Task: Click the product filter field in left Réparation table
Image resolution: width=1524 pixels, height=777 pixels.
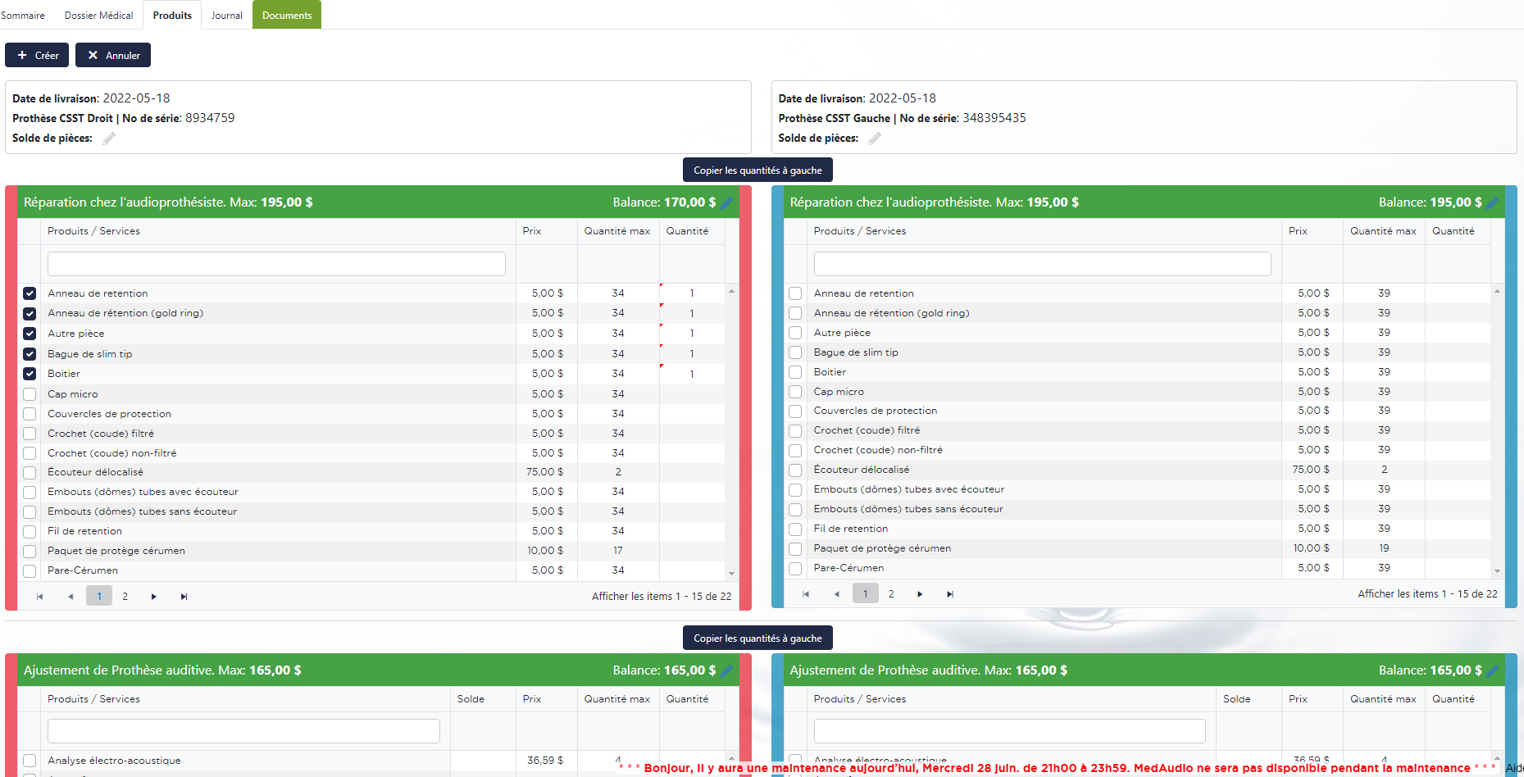Action: (276, 264)
